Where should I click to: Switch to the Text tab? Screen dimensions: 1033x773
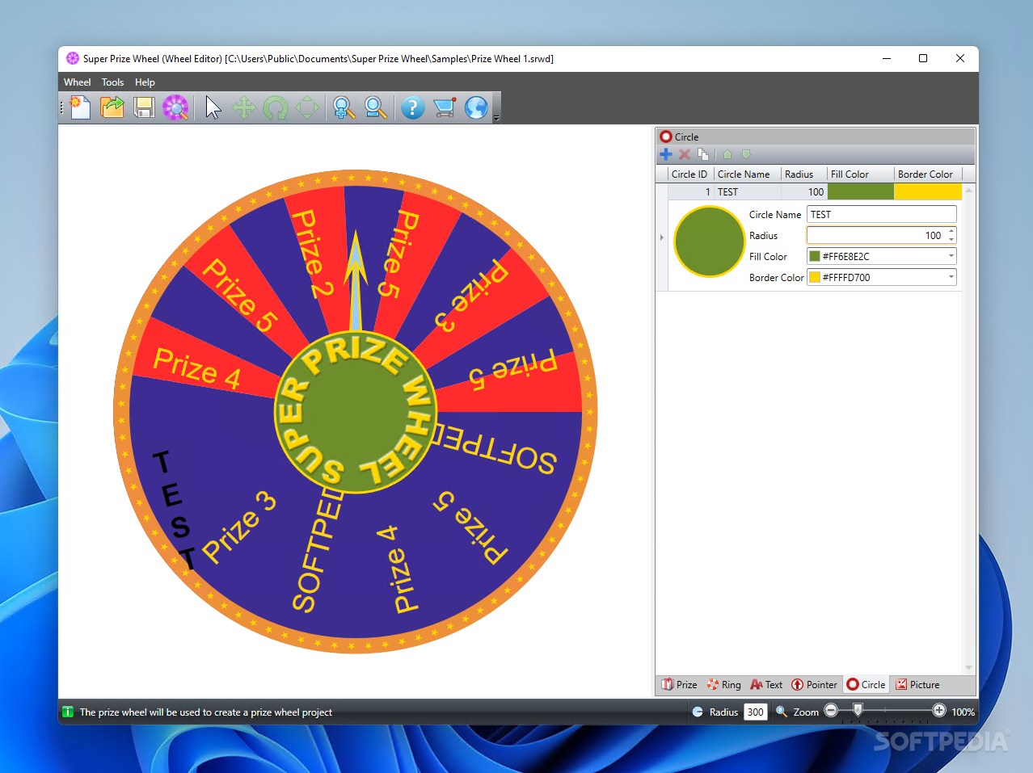coord(766,685)
